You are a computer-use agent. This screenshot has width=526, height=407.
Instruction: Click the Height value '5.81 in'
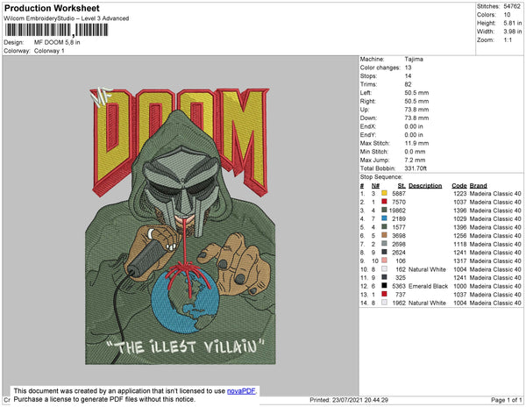[x=513, y=23]
